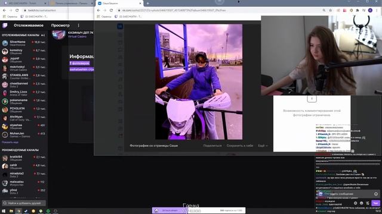This screenshot has width=382, height=214.
Task: Open the Windows Start menu
Action: [x=4, y=211]
